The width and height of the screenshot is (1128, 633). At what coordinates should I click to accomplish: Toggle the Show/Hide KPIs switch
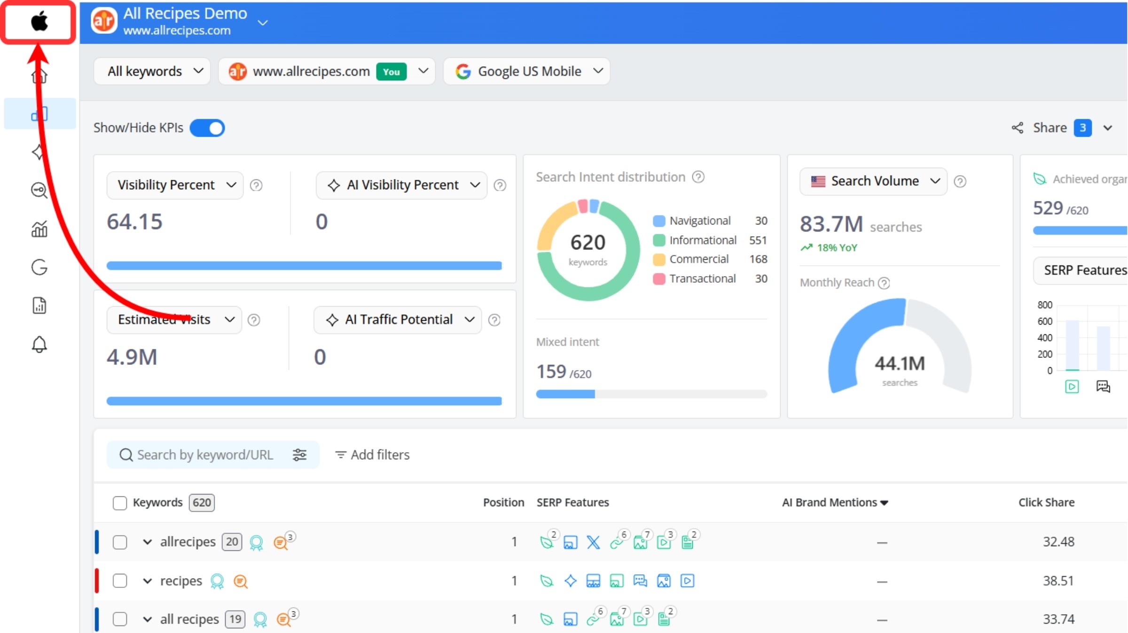207,128
